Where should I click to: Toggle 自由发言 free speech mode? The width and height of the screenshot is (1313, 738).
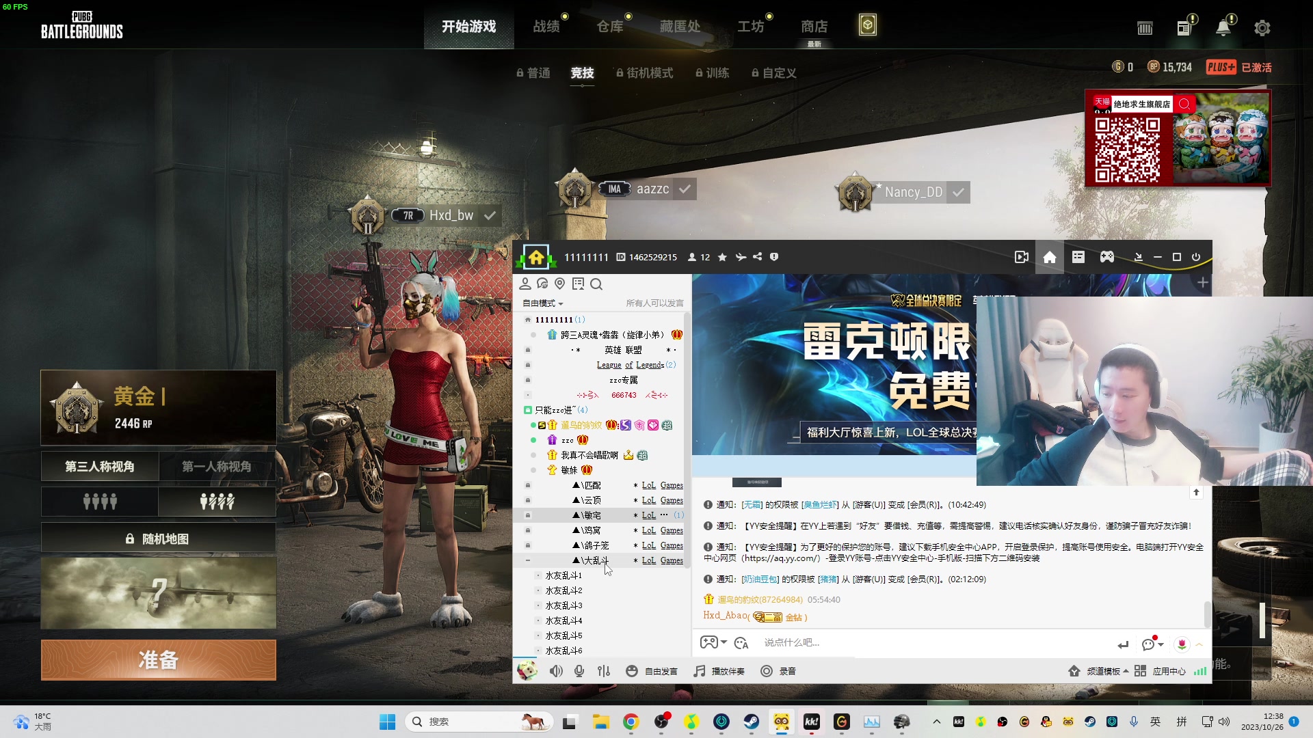(652, 671)
